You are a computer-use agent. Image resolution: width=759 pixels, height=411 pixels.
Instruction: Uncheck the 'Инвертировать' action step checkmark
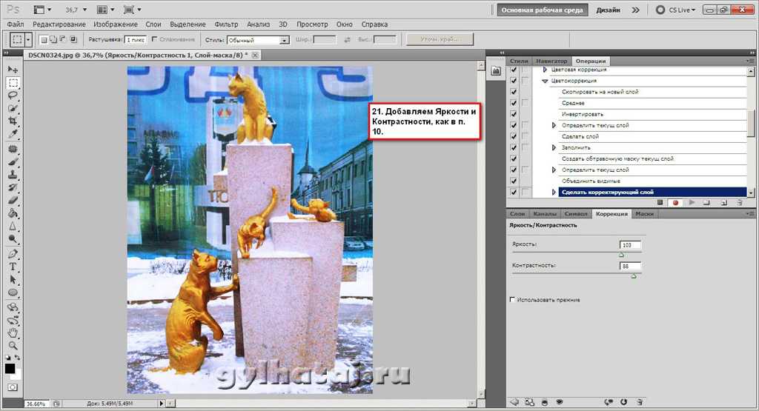tap(514, 114)
